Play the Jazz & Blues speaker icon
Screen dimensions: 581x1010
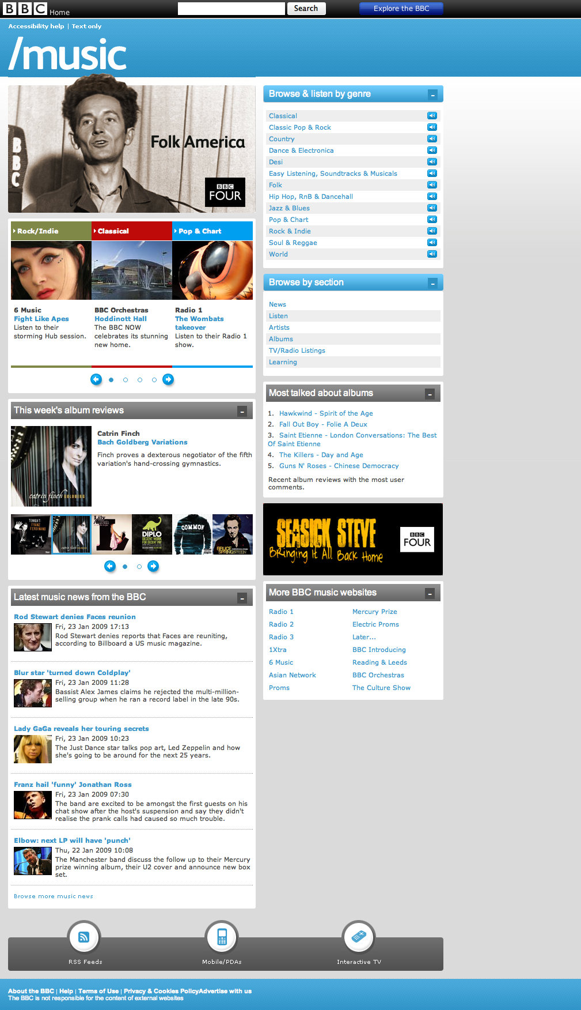[432, 208]
